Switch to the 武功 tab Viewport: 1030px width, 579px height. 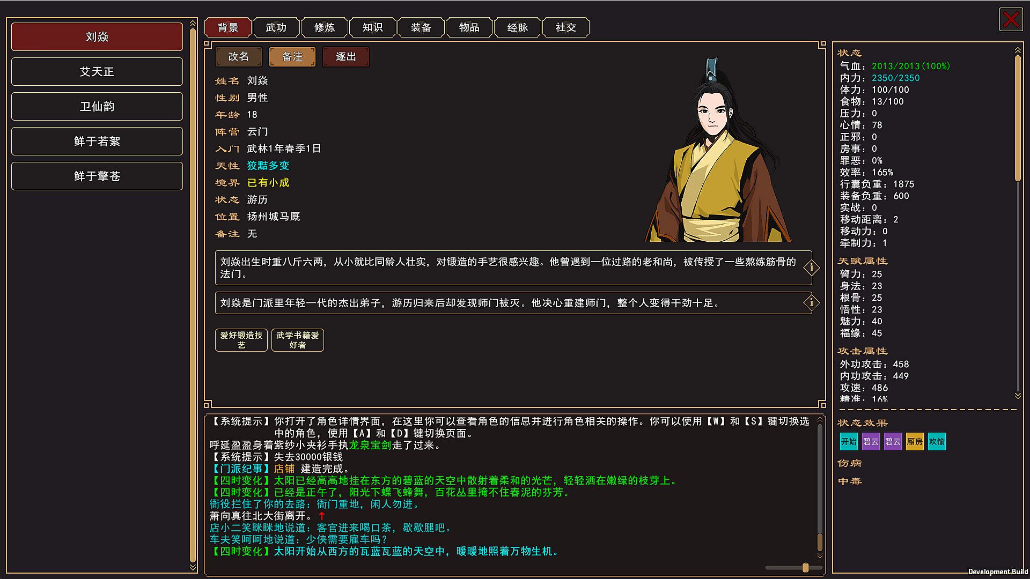[276, 27]
